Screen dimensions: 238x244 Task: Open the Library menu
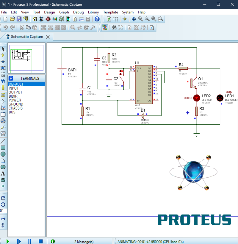point(93,12)
